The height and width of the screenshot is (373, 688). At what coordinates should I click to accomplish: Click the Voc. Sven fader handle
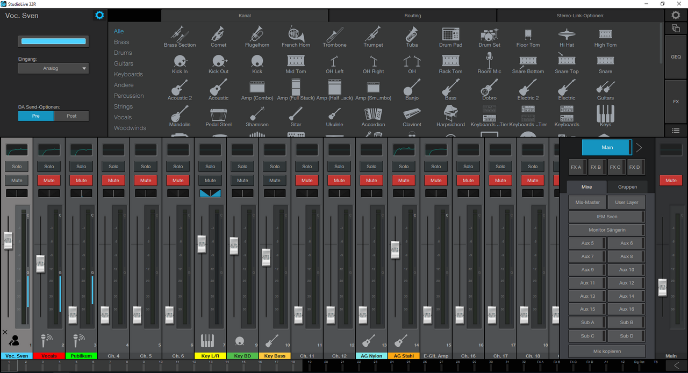pyautogui.click(x=8, y=240)
